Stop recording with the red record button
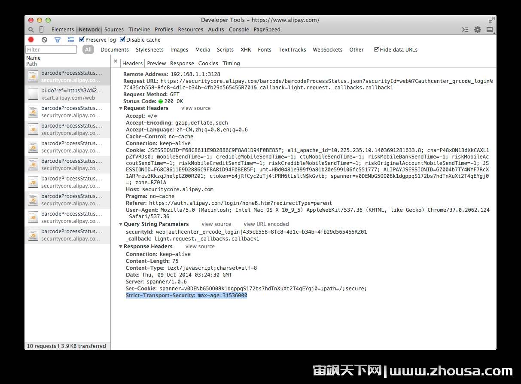This screenshot has width=521, height=384. [31, 40]
